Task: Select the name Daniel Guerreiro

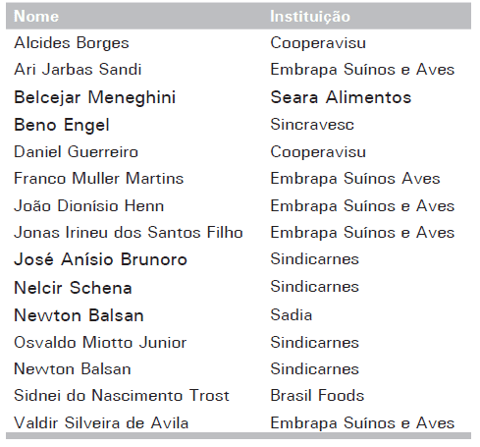Action: (x=77, y=152)
